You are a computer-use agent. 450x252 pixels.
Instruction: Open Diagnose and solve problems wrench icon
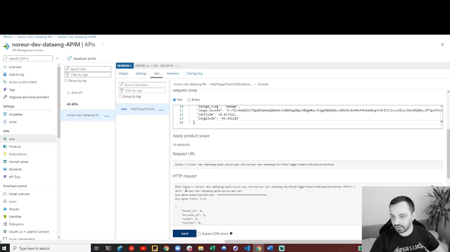coord(5,97)
